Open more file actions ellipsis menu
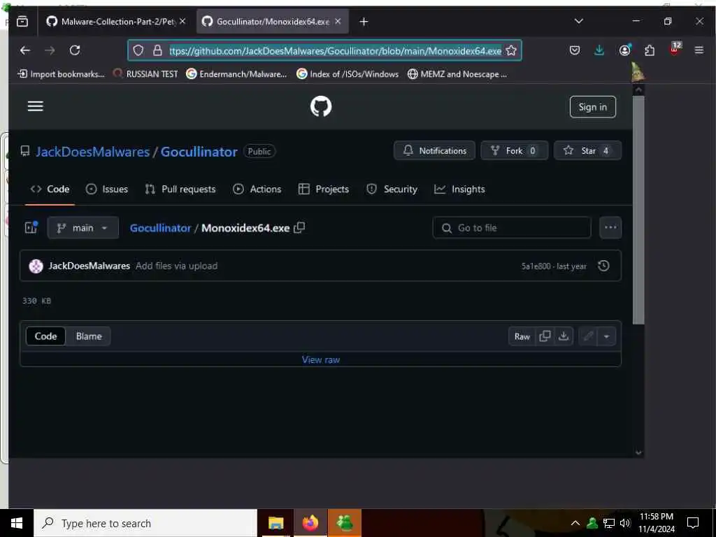This screenshot has width=716, height=537. pos(610,227)
